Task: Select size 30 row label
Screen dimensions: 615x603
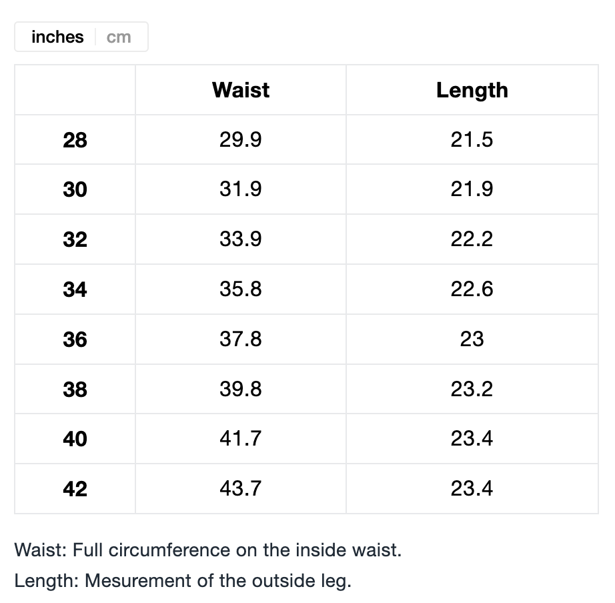Action: (x=75, y=189)
